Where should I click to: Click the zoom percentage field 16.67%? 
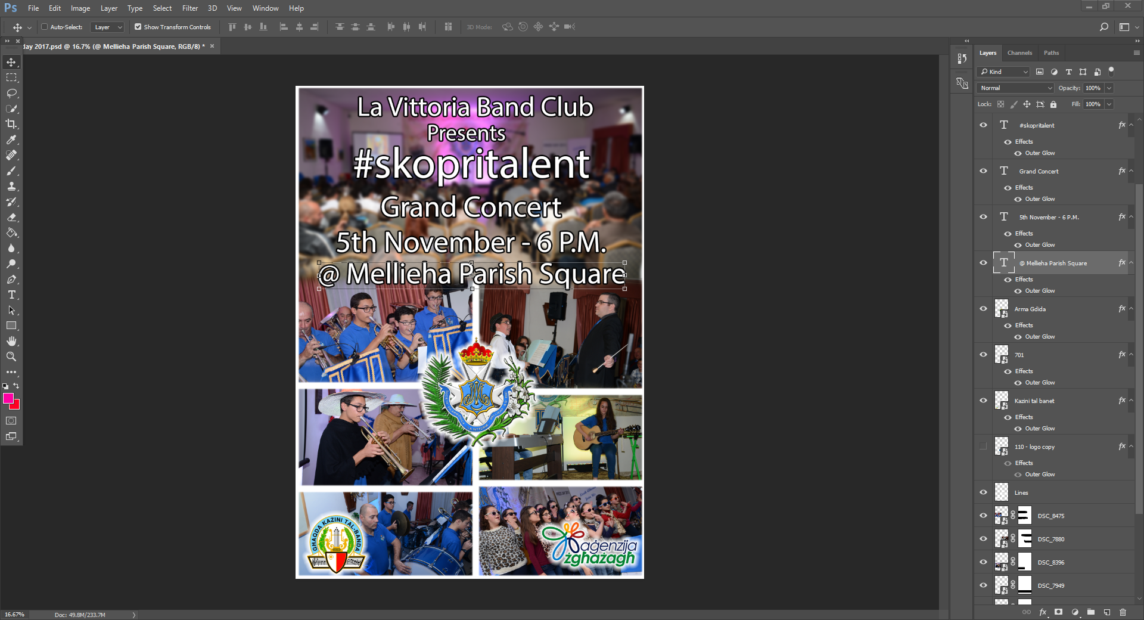pos(15,615)
